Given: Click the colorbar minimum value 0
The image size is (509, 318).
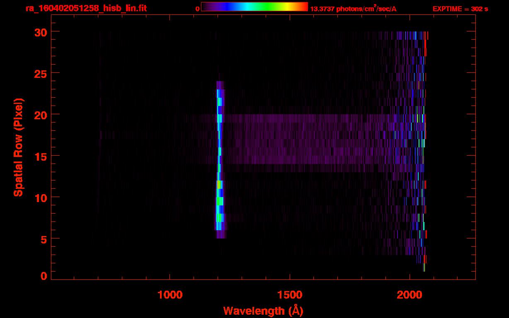Looking at the screenshot, I should (197, 9).
